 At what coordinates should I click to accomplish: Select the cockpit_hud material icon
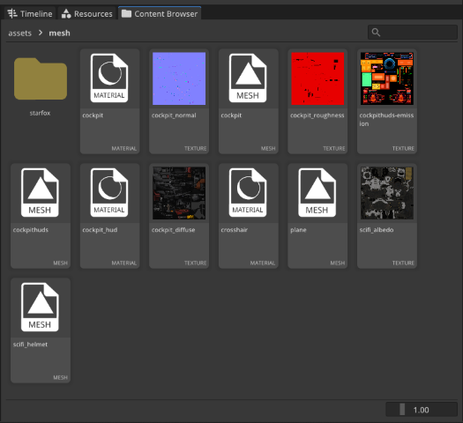click(109, 193)
